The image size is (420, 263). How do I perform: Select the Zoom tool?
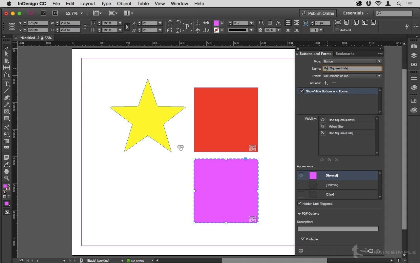6,178
